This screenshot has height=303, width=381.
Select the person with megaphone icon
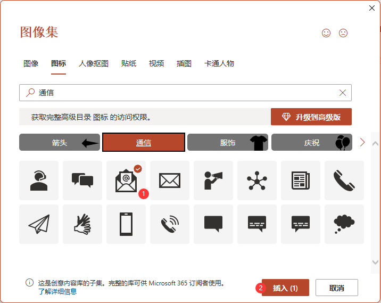(213, 181)
